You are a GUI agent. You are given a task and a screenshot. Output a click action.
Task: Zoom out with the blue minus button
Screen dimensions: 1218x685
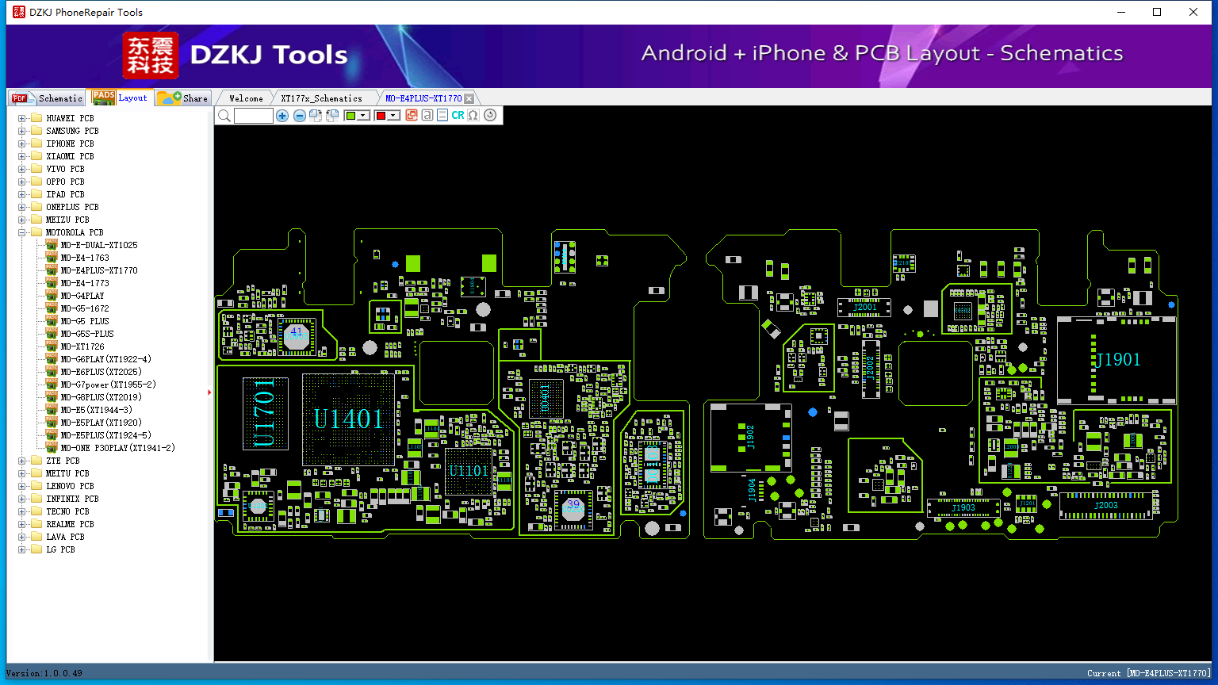coord(300,116)
